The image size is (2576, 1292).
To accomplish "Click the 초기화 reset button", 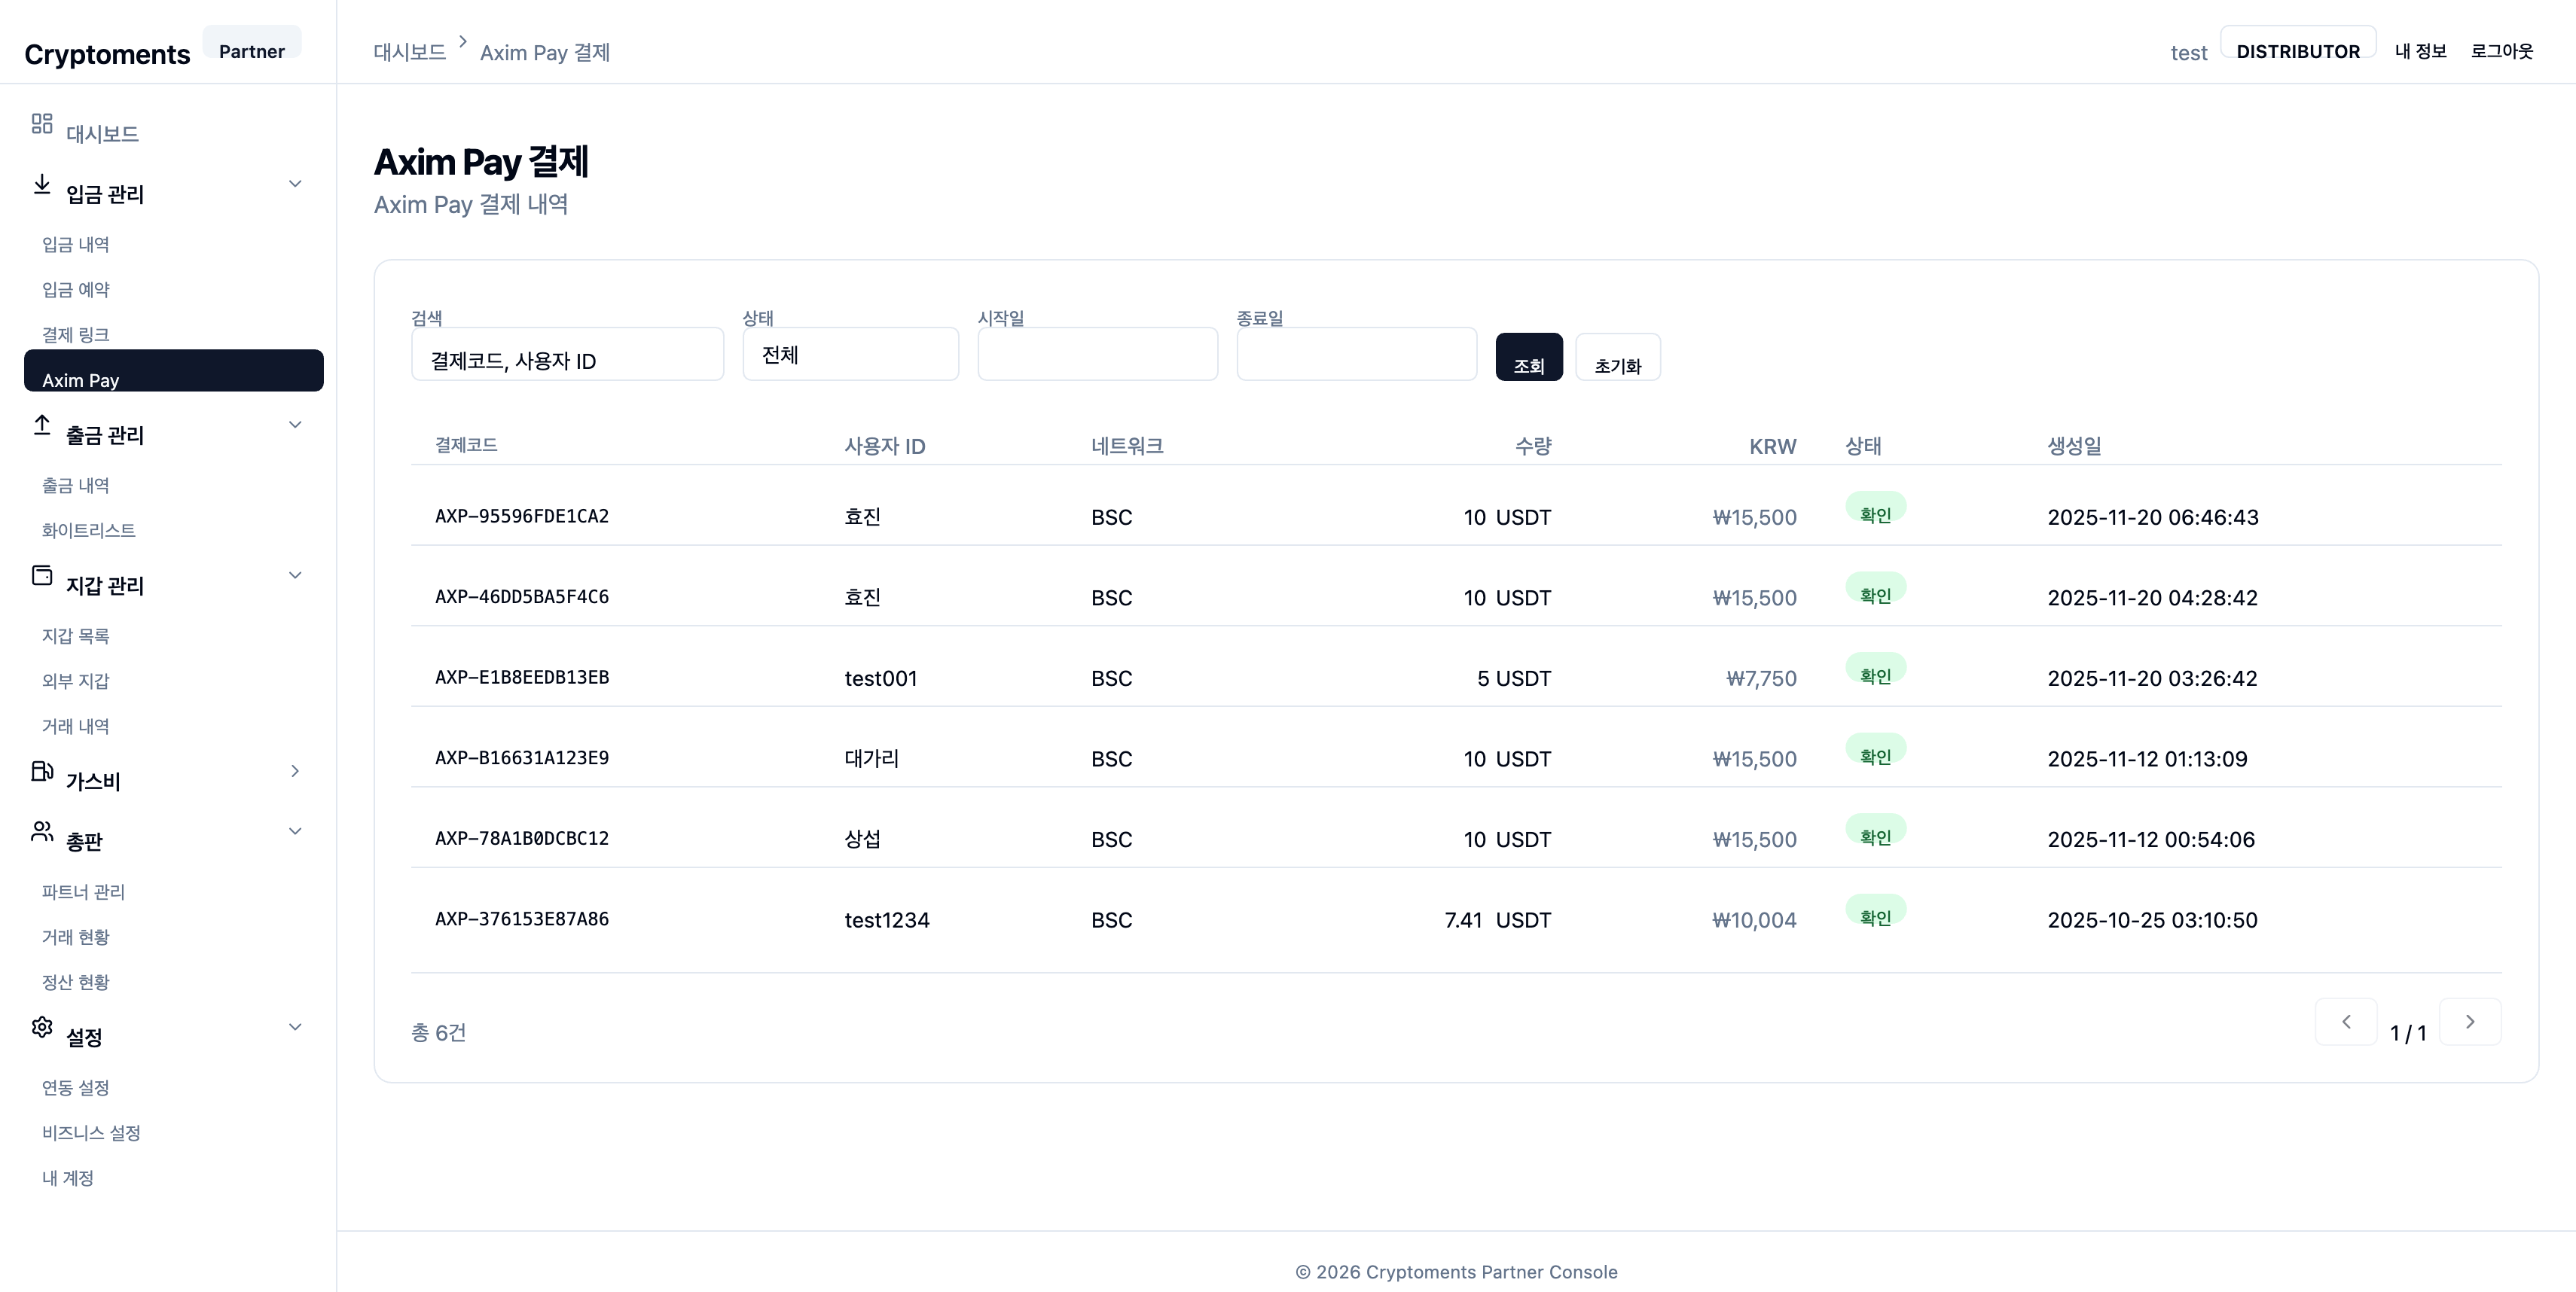I will pos(1618,357).
